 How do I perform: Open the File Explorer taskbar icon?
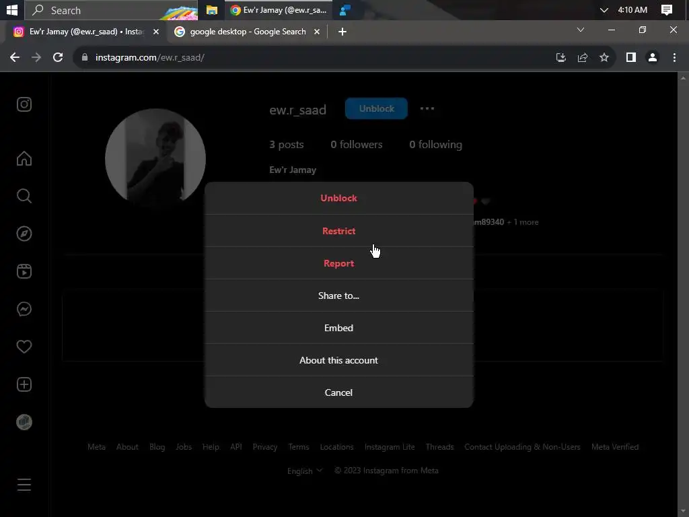pos(212,10)
